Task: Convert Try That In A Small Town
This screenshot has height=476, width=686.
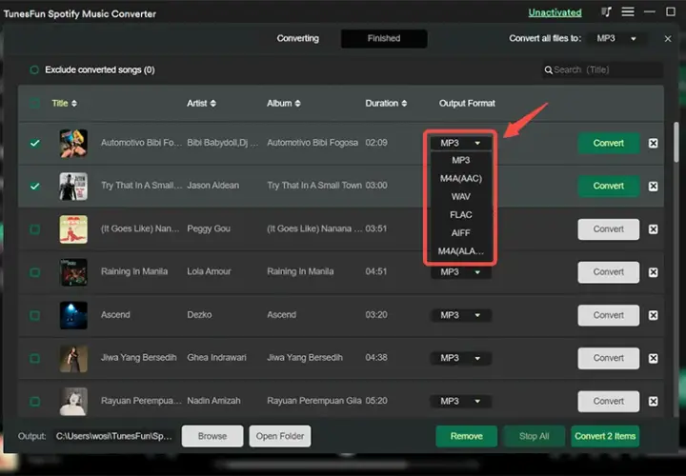Action: point(608,187)
